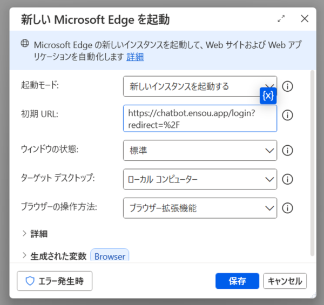Open the ターゲット デスクトップ dropdown
Image resolution: width=324 pixels, height=305 pixels.
point(200,179)
